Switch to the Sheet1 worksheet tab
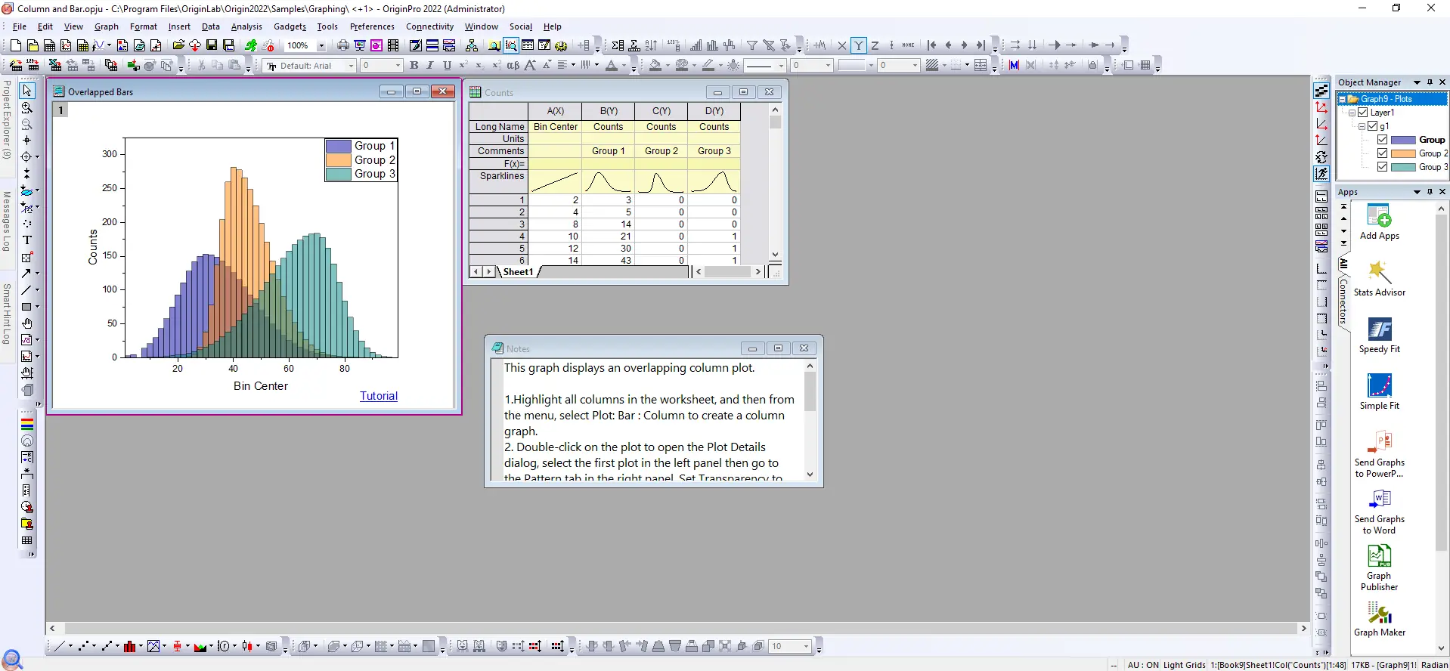This screenshot has width=1450, height=671. pos(518,272)
